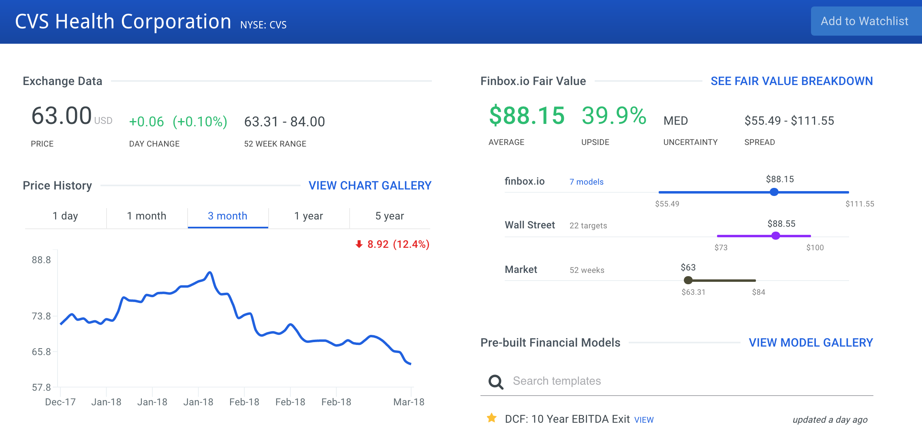This screenshot has height=430, width=922.
Task: Click the $88.15 average fair value
Action: pos(527,115)
